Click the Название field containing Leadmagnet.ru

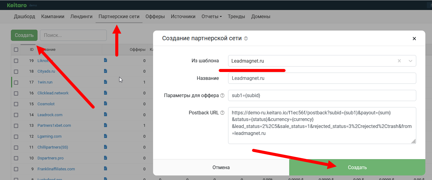point(322,78)
